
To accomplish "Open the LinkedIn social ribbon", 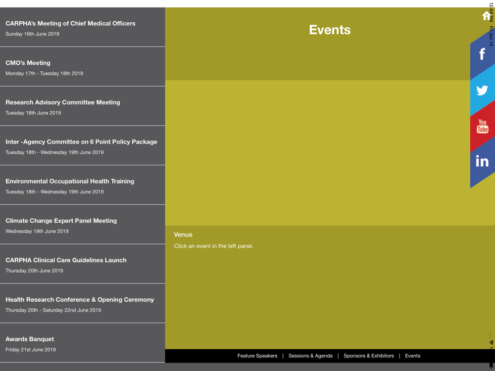I will [x=482, y=162].
